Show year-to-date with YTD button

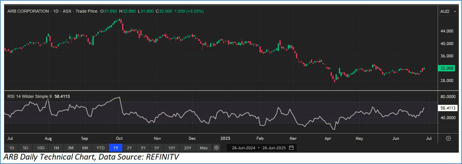[100, 148]
